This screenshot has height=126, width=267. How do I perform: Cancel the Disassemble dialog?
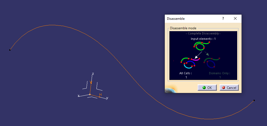click(x=229, y=88)
